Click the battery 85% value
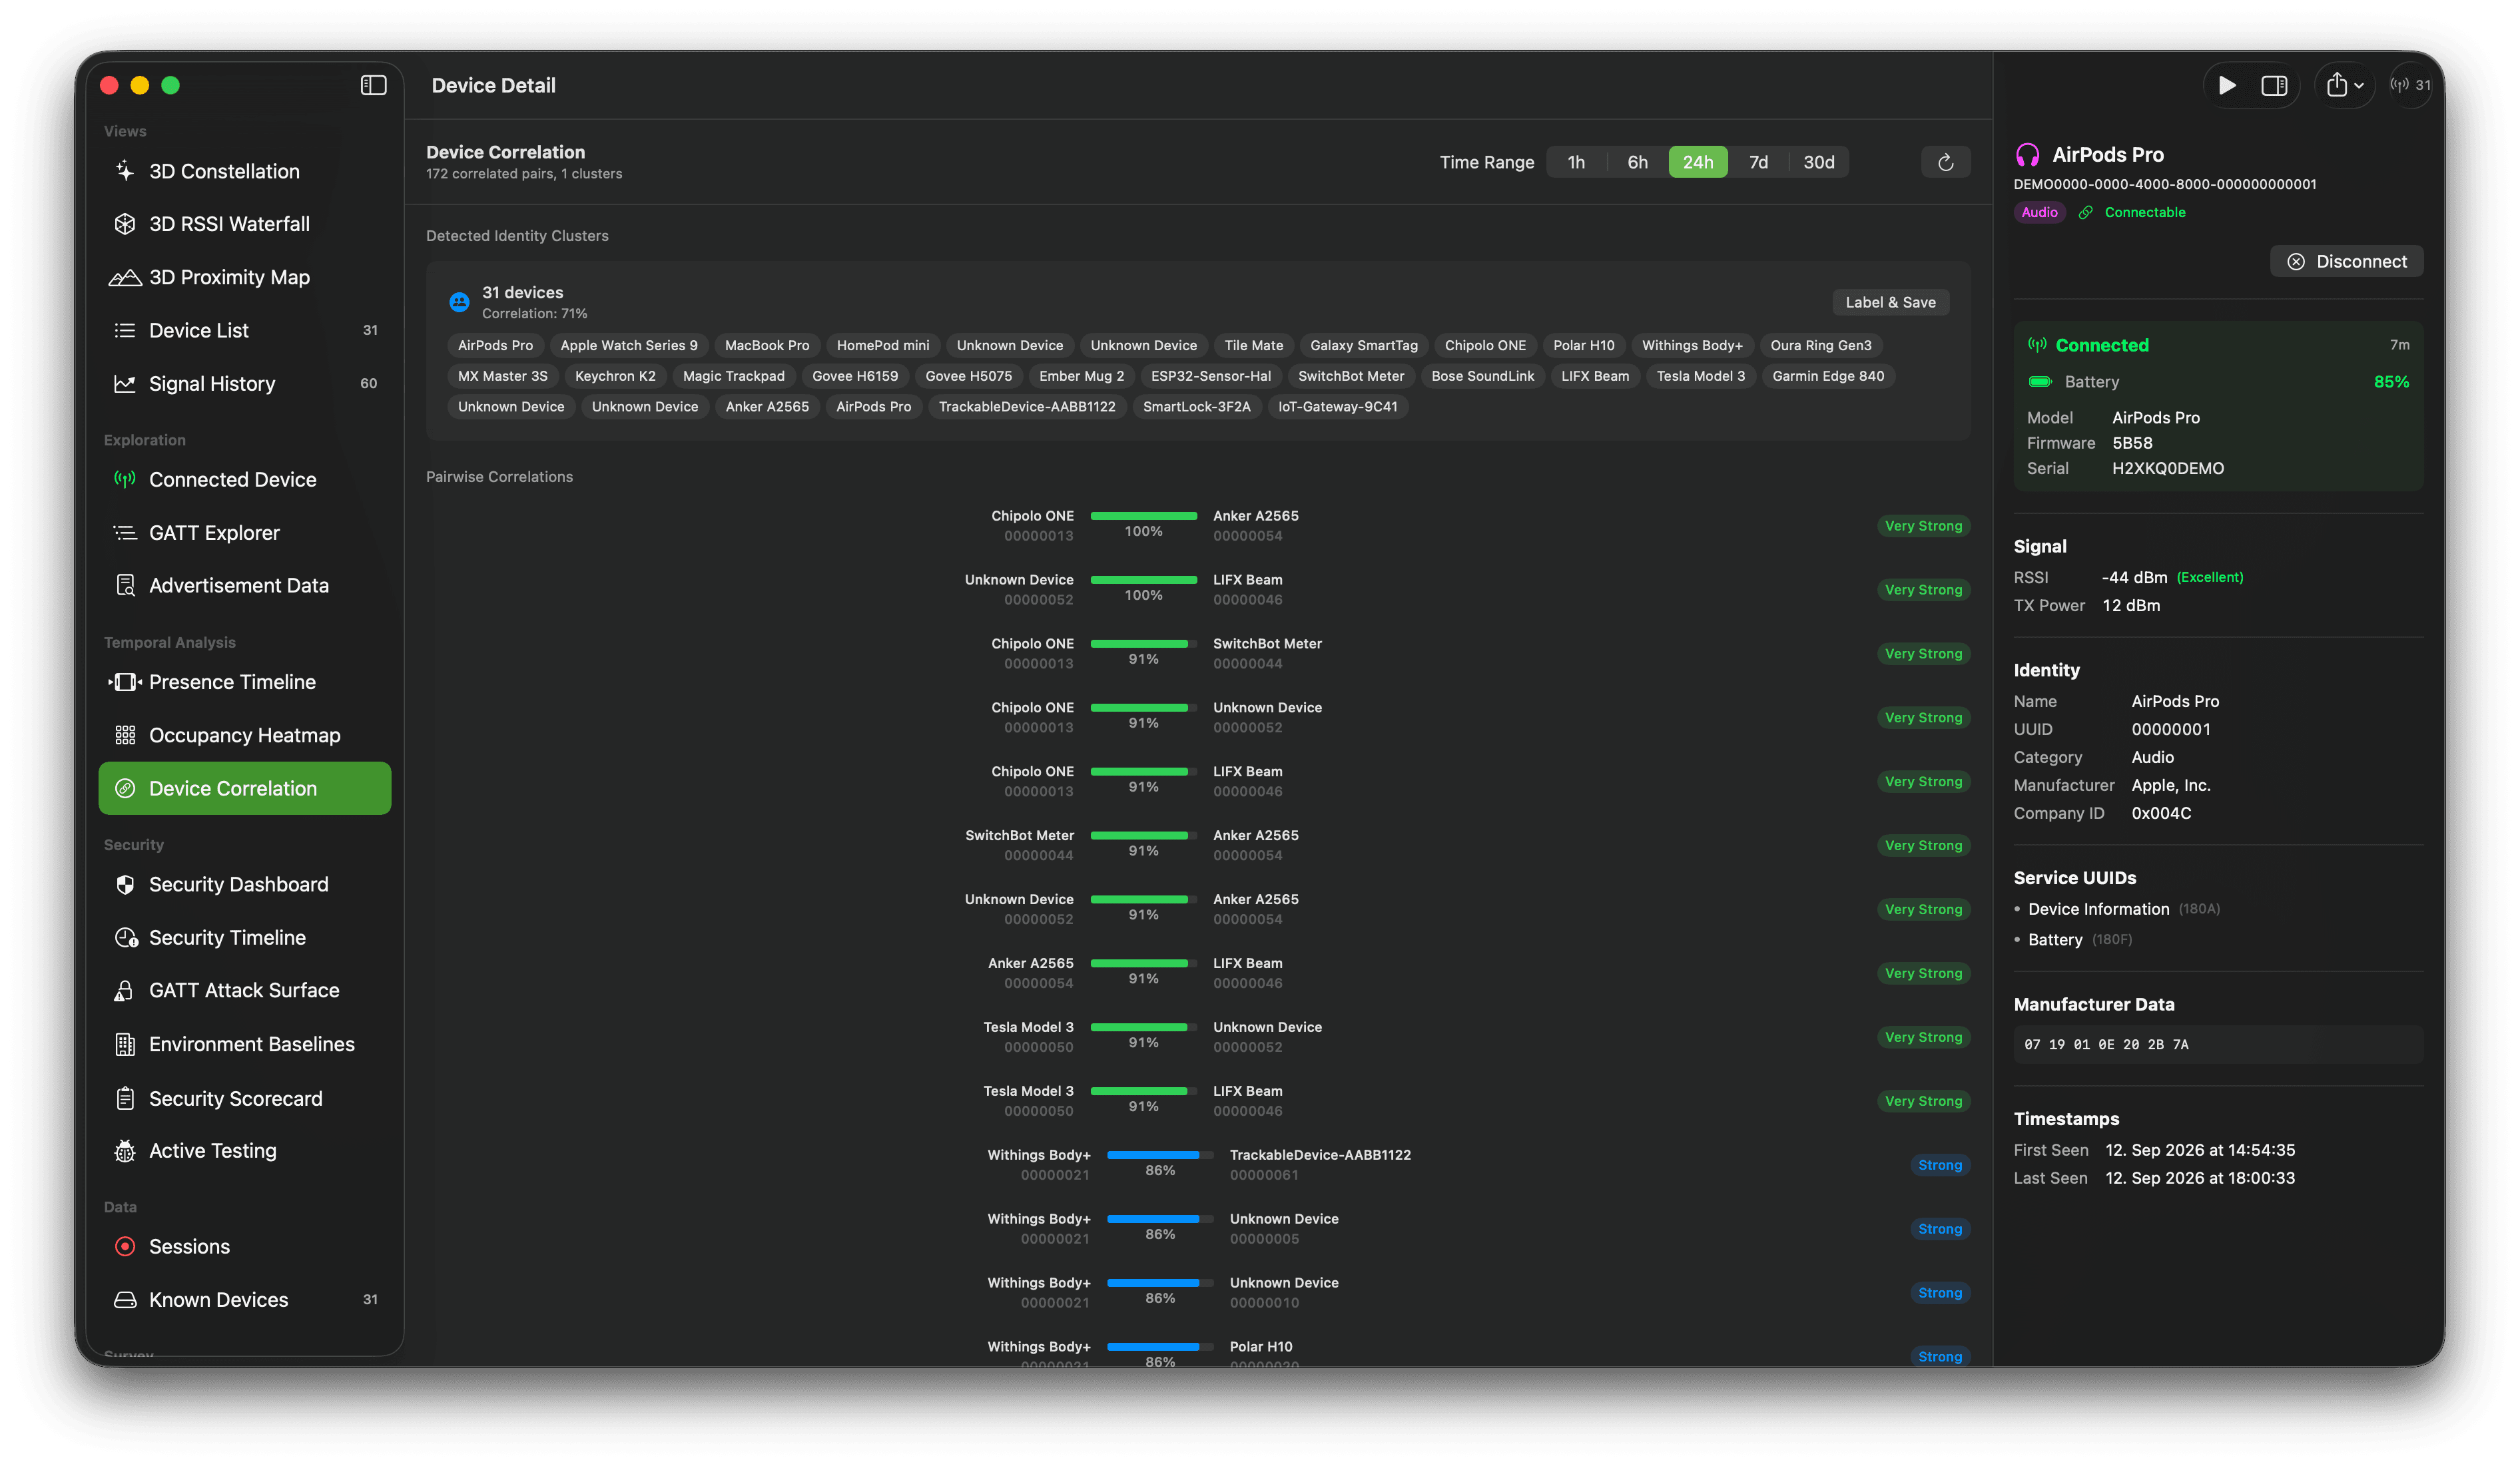2520x1466 pixels. click(x=2391, y=382)
